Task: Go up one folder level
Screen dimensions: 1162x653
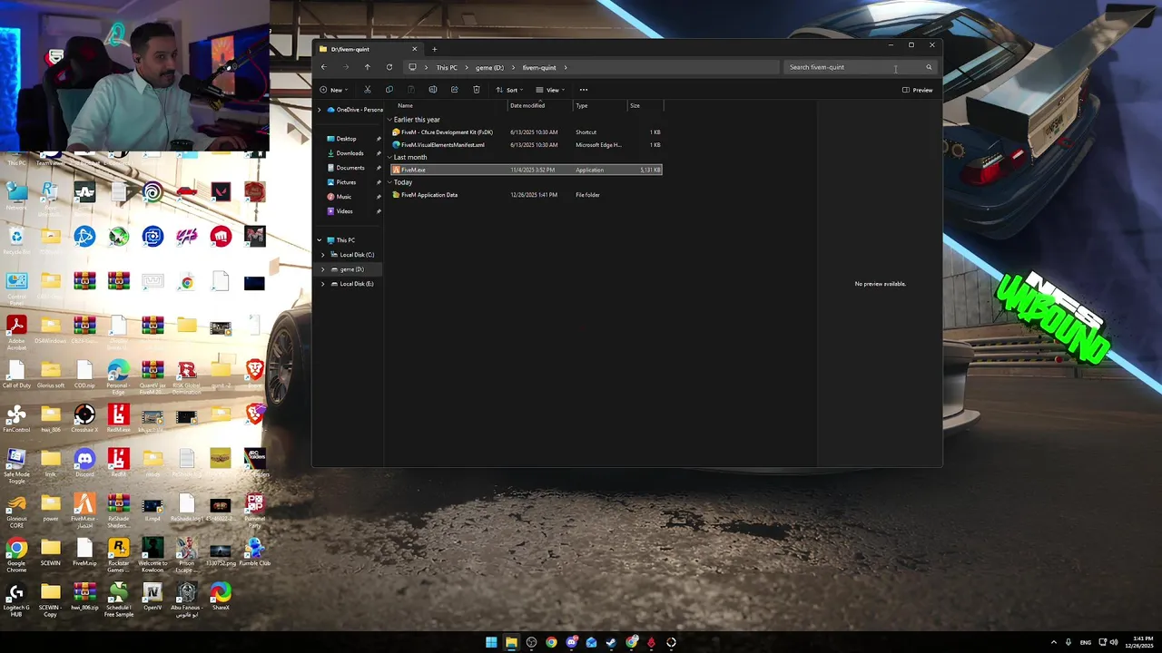Action: tap(367, 67)
